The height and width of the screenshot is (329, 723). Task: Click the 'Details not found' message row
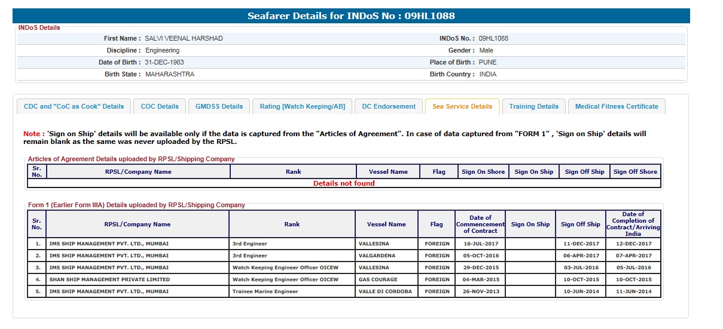[x=344, y=183]
